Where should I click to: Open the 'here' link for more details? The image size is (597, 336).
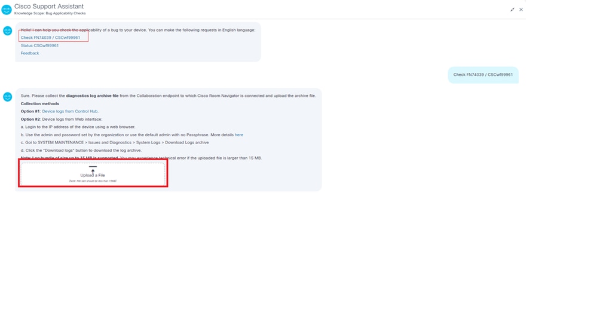[x=238, y=135]
